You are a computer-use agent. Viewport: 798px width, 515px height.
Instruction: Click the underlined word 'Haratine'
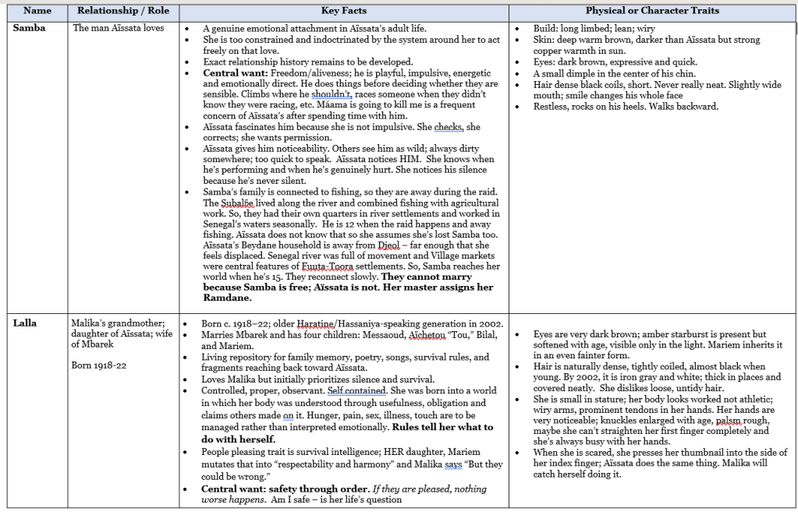(315, 324)
